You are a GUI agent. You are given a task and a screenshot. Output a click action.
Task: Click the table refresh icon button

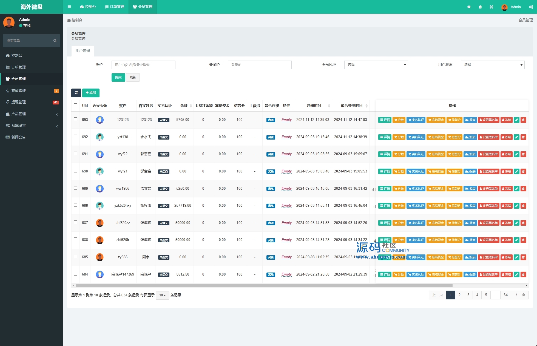[76, 93]
